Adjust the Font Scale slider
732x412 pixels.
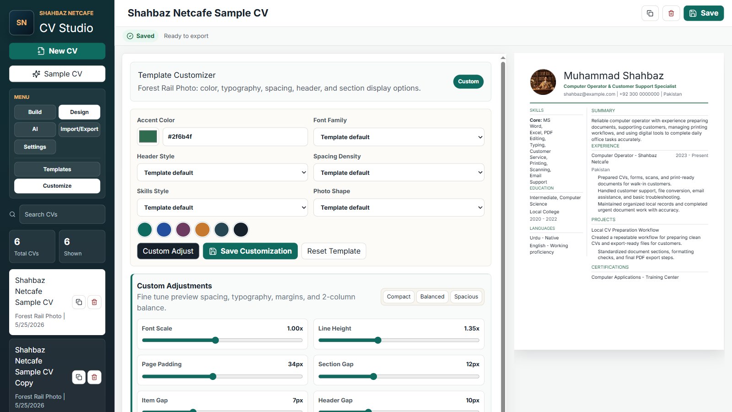(222, 340)
